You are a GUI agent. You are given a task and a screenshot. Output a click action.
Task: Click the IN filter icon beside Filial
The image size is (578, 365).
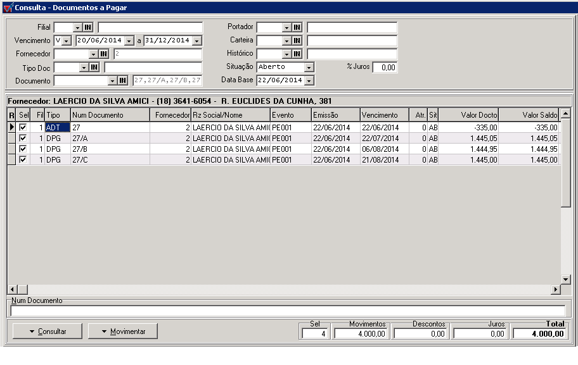(x=88, y=27)
